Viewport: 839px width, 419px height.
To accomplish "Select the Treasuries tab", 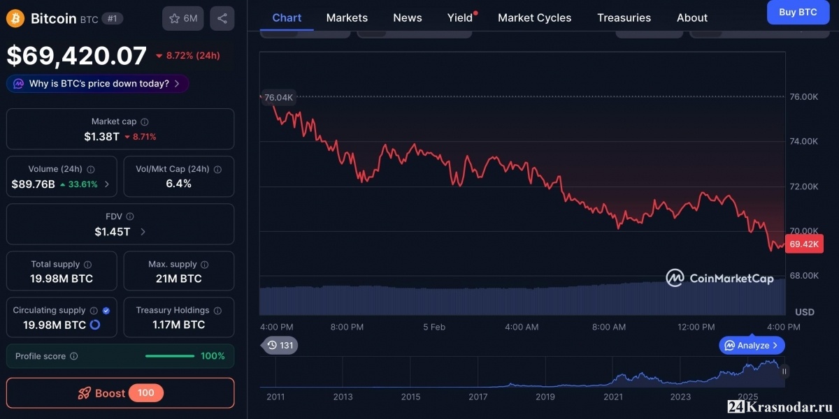I will click(x=624, y=17).
